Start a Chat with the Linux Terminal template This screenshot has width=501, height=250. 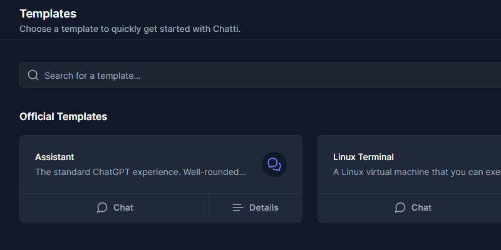412,207
